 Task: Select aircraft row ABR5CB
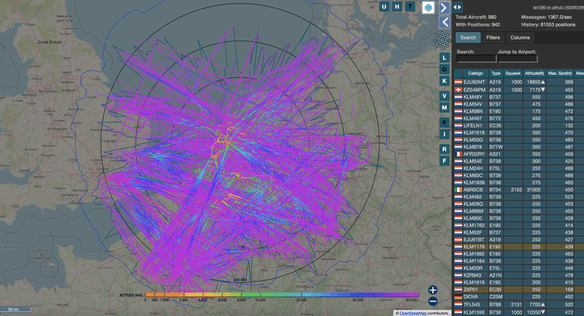[x=519, y=190]
